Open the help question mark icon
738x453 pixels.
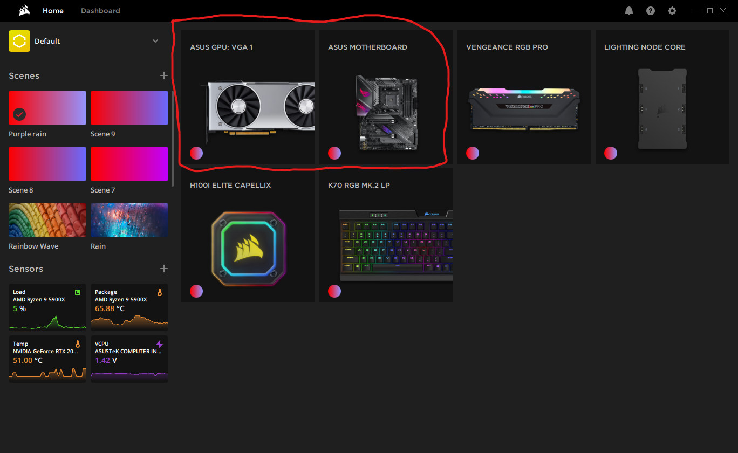pyautogui.click(x=651, y=11)
